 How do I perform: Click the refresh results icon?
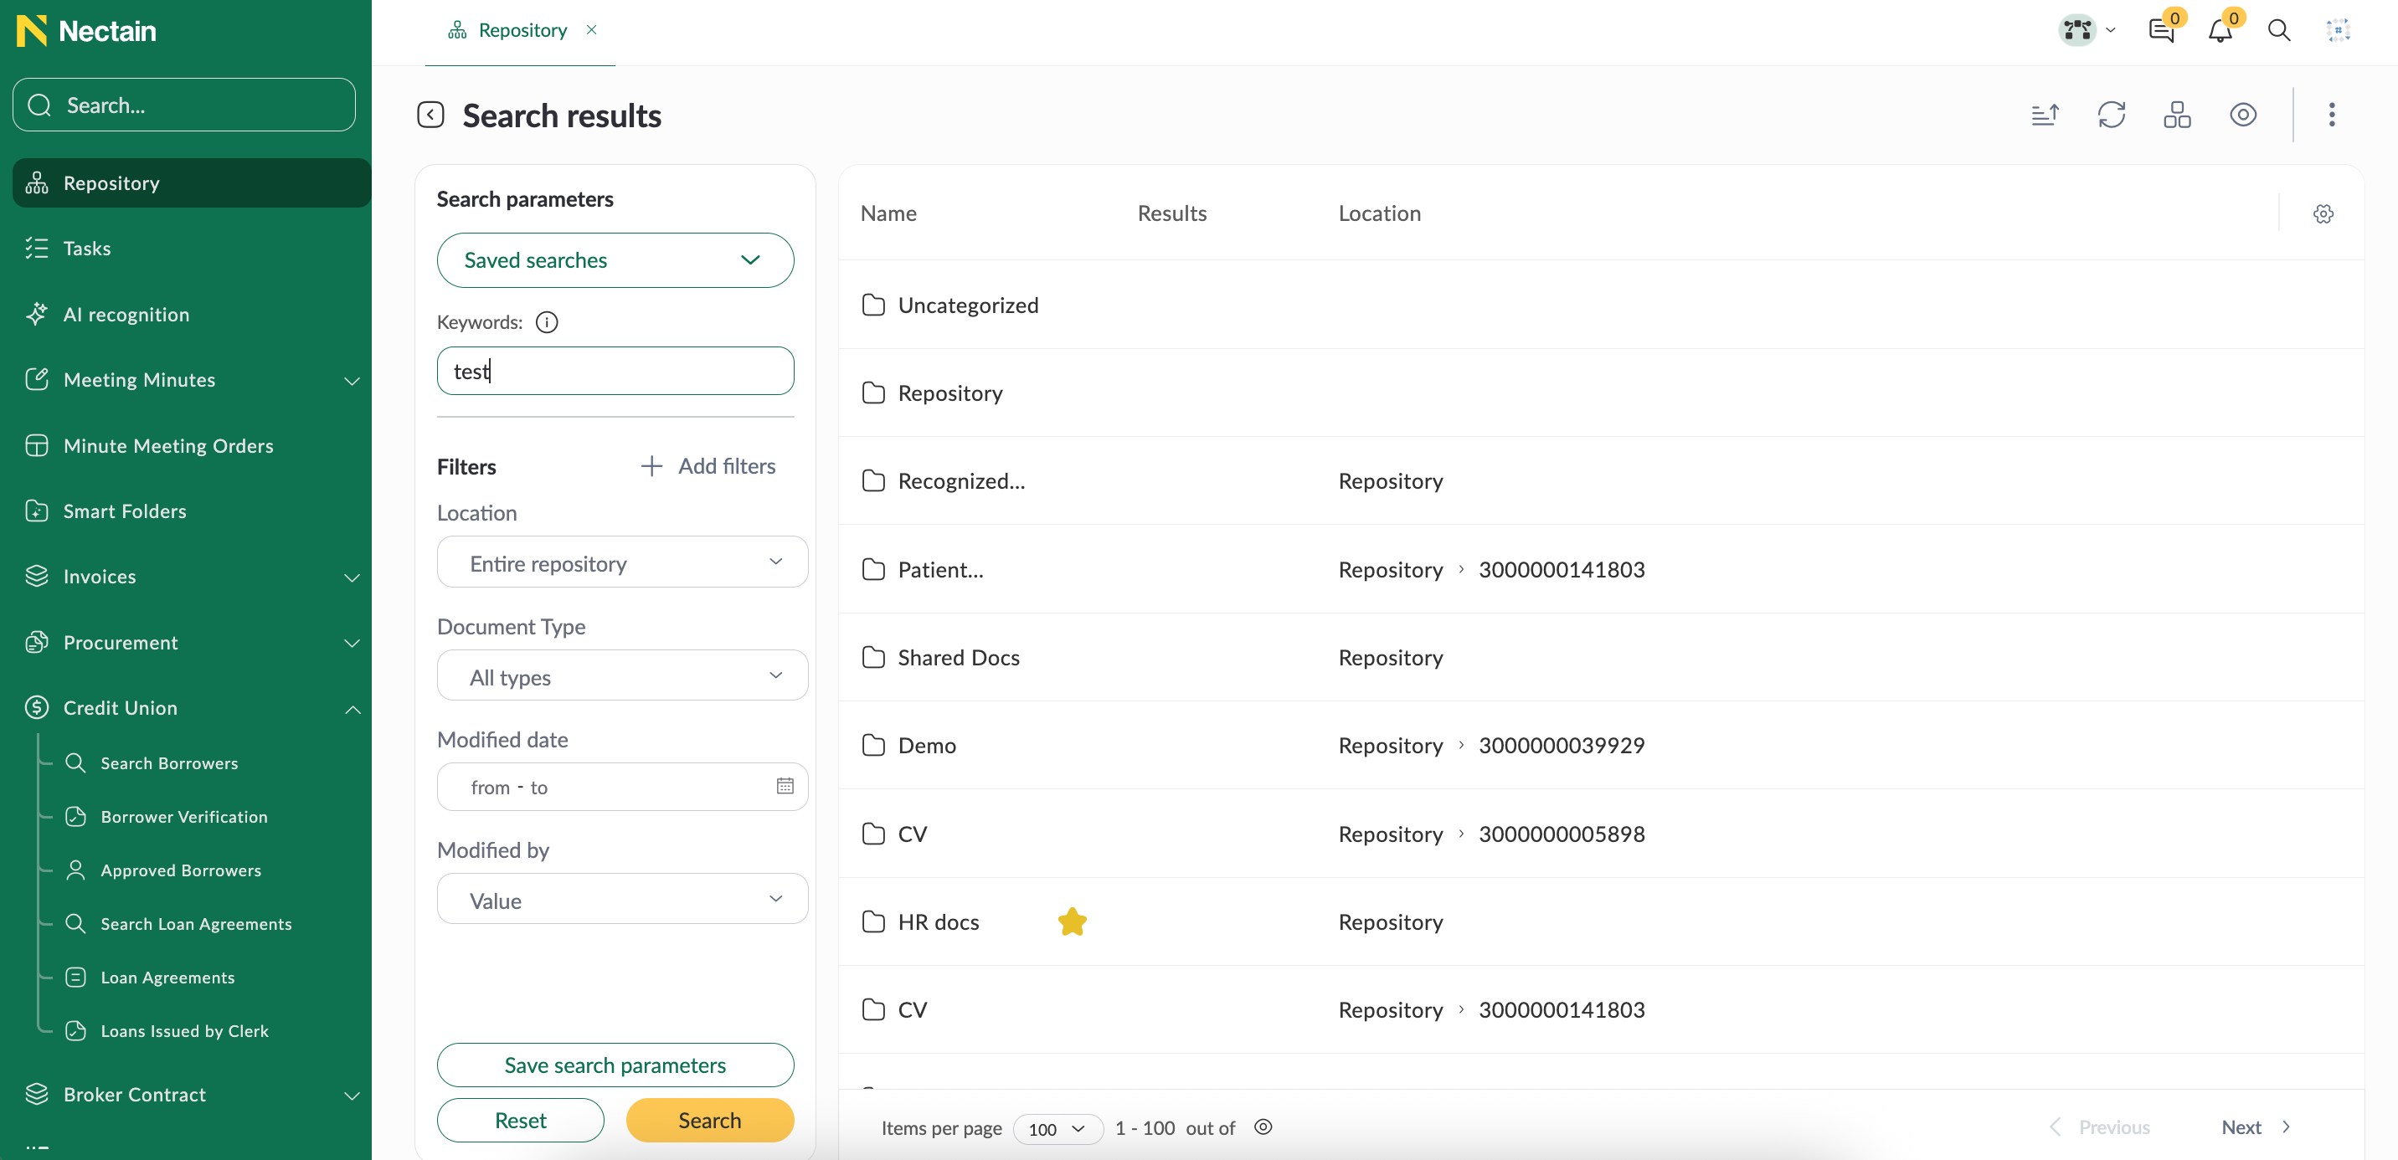[x=2112, y=114]
